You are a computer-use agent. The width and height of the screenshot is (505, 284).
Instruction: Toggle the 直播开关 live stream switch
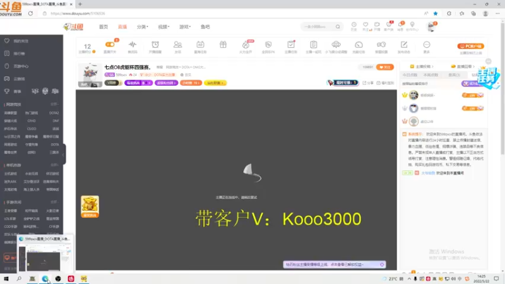(x=110, y=44)
